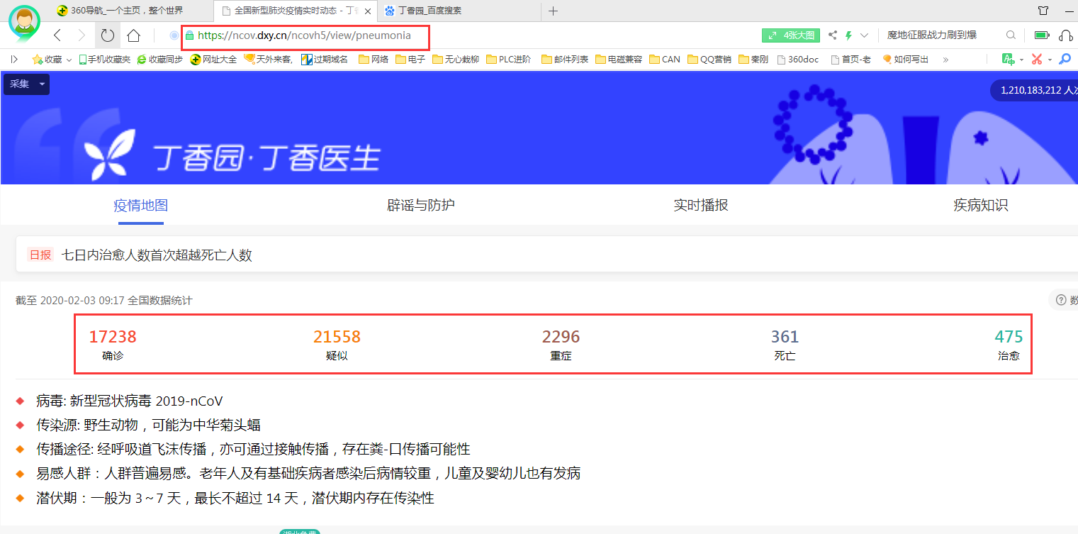
Task: Open the CAN bookmark folder
Action: point(665,60)
